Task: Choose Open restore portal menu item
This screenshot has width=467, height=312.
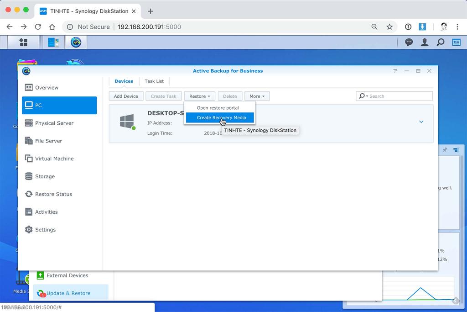Action: click(x=220, y=108)
